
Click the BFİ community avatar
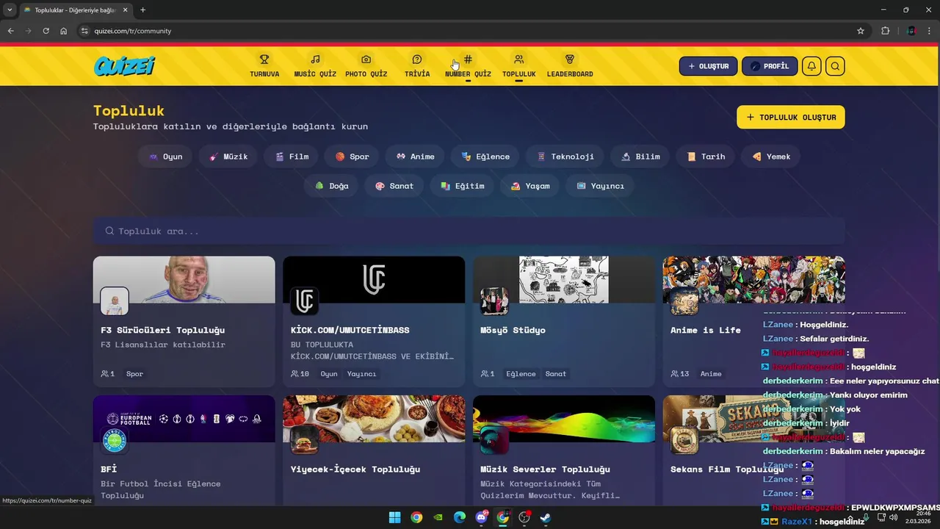tap(115, 440)
